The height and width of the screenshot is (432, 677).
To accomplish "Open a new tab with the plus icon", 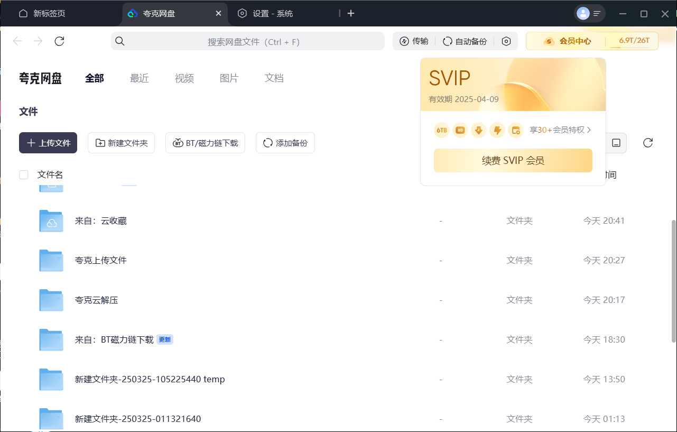I will [351, 13].
